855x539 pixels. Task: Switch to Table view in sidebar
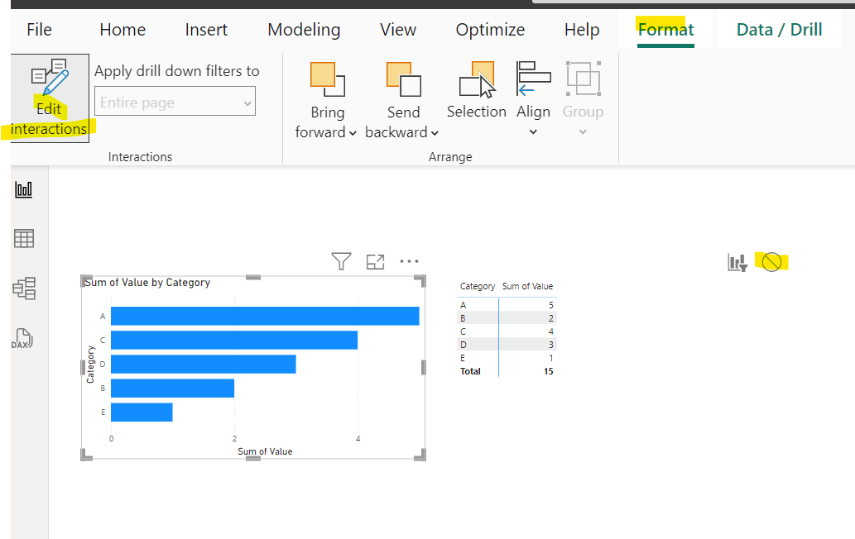pyautogui.click(x=23, y=238)
